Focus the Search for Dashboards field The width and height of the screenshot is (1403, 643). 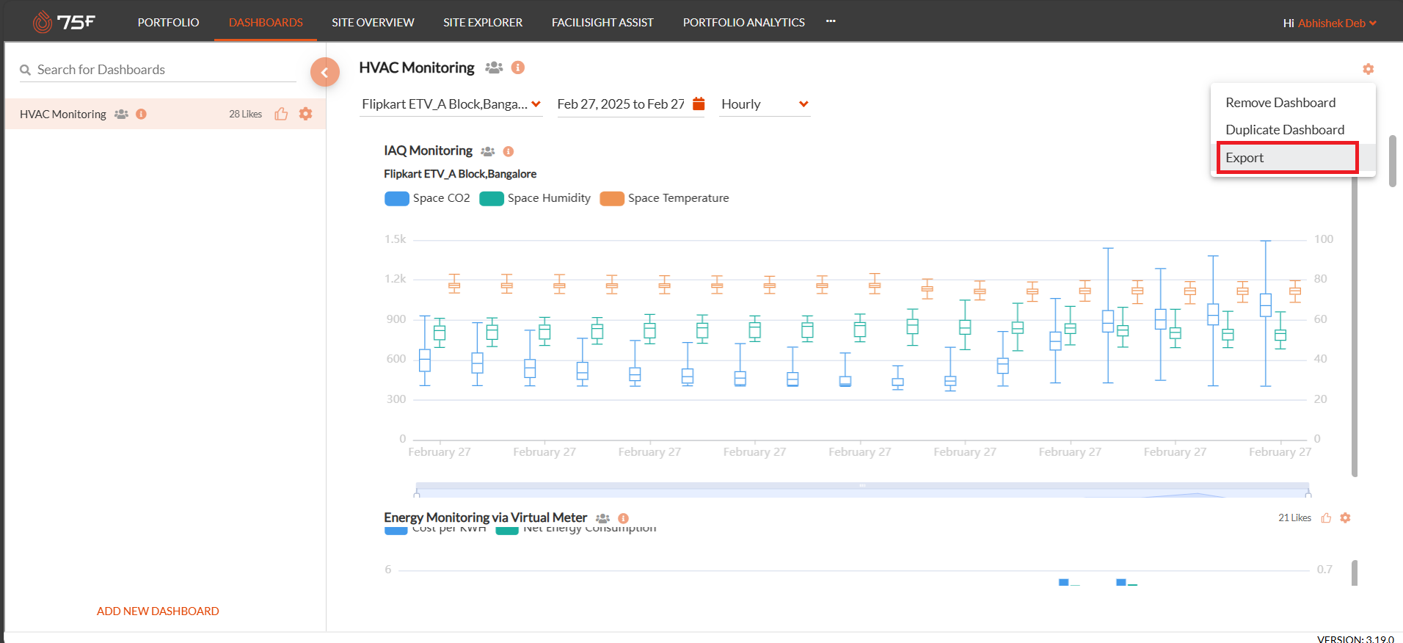coord(158,70)
